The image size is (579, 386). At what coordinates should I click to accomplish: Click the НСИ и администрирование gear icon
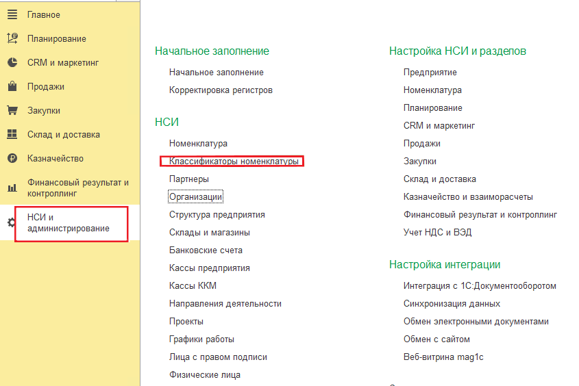click(x=10, y=222)
